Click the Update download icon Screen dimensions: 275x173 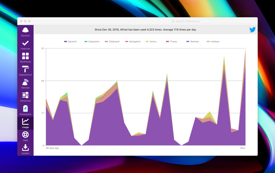point(25,148)
